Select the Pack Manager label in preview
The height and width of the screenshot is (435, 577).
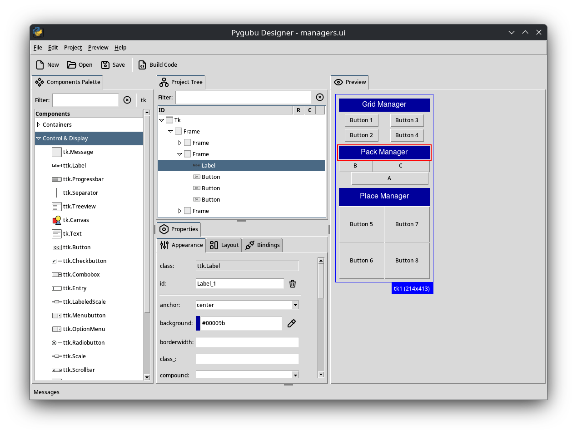[x=384, y=152]
